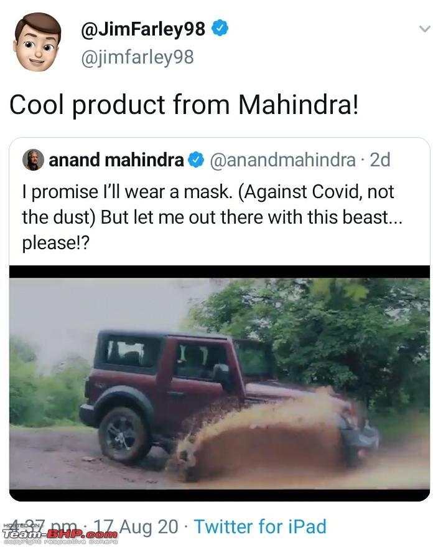The width and height of the screenshot is (433, 547).
Task: Open the @anandmahindra handle
Action: pos(282,160)
